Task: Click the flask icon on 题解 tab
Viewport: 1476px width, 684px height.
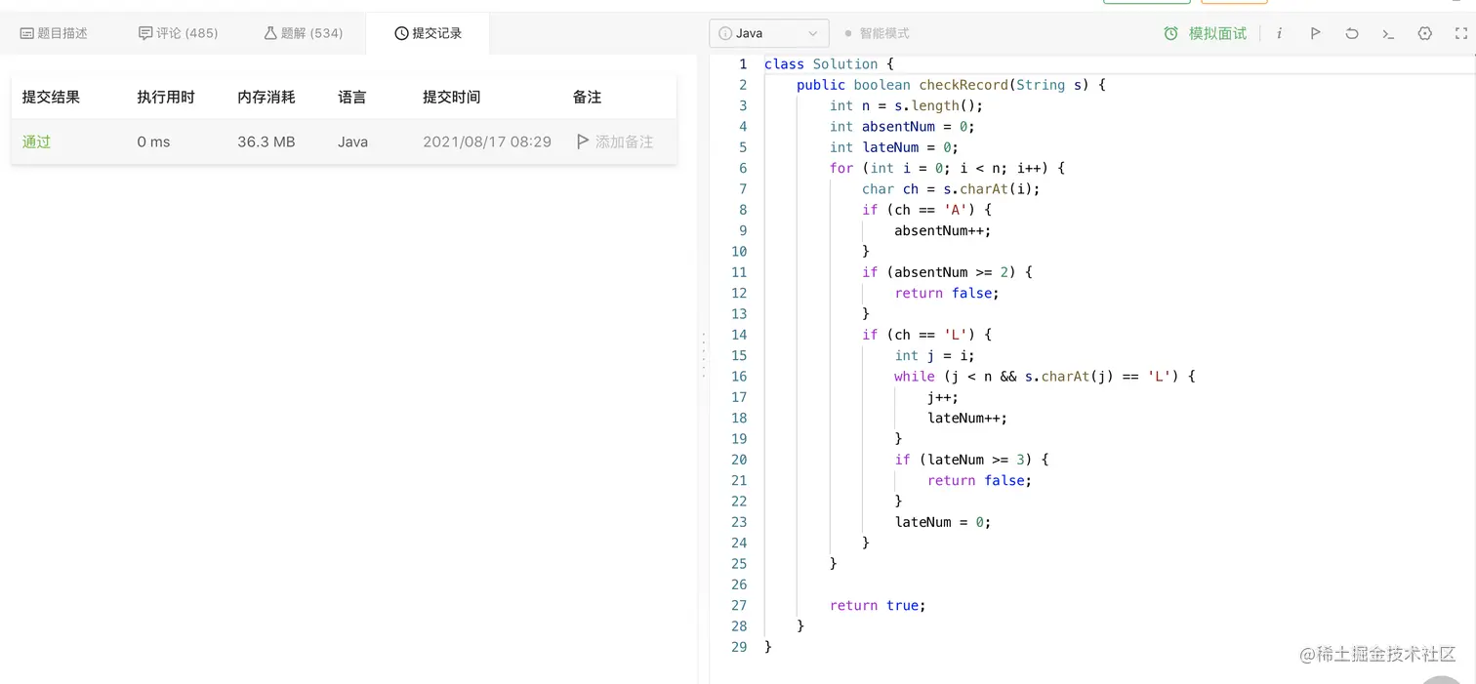Action: click(270, 33)
